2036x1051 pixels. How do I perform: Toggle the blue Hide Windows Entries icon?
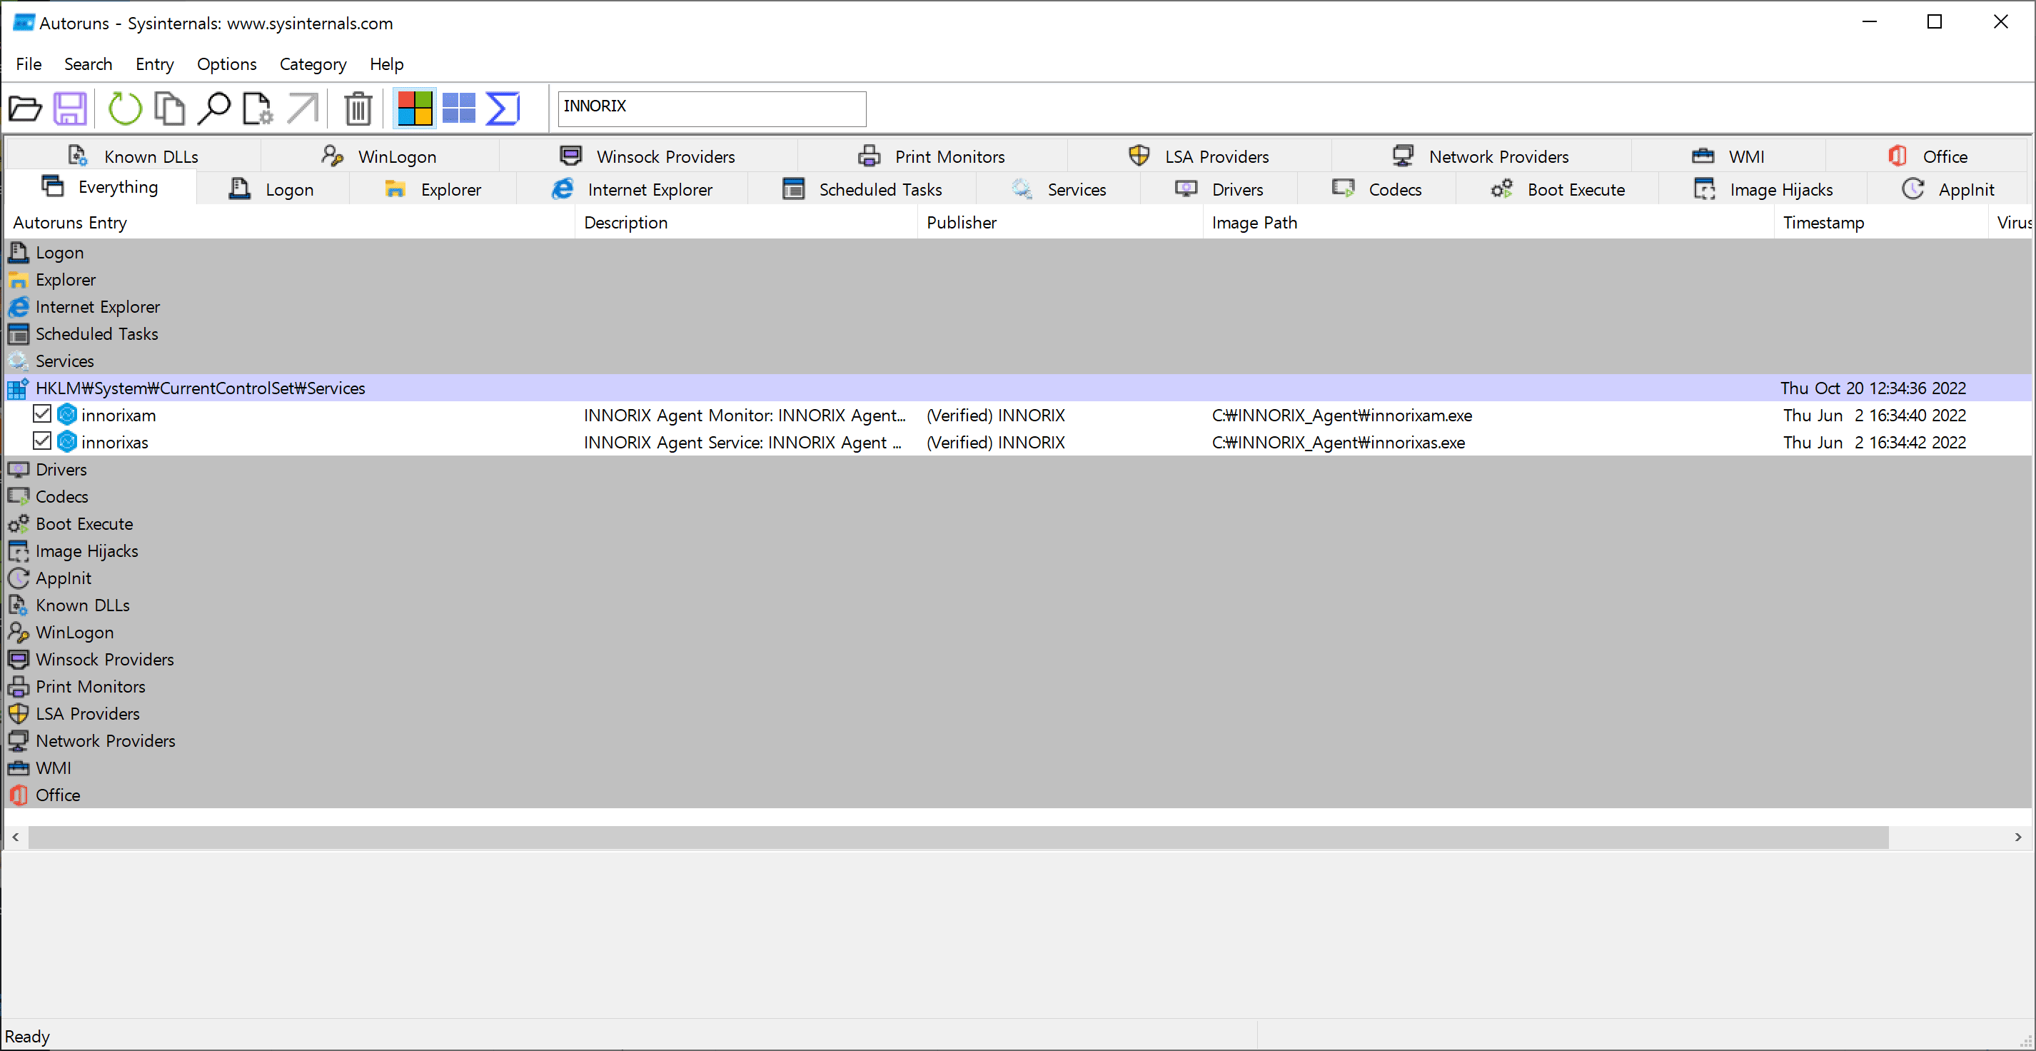coord(458,109)
